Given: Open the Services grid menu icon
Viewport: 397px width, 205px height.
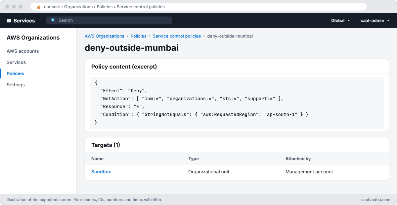Looking at the screenshot, I should 9,20.
